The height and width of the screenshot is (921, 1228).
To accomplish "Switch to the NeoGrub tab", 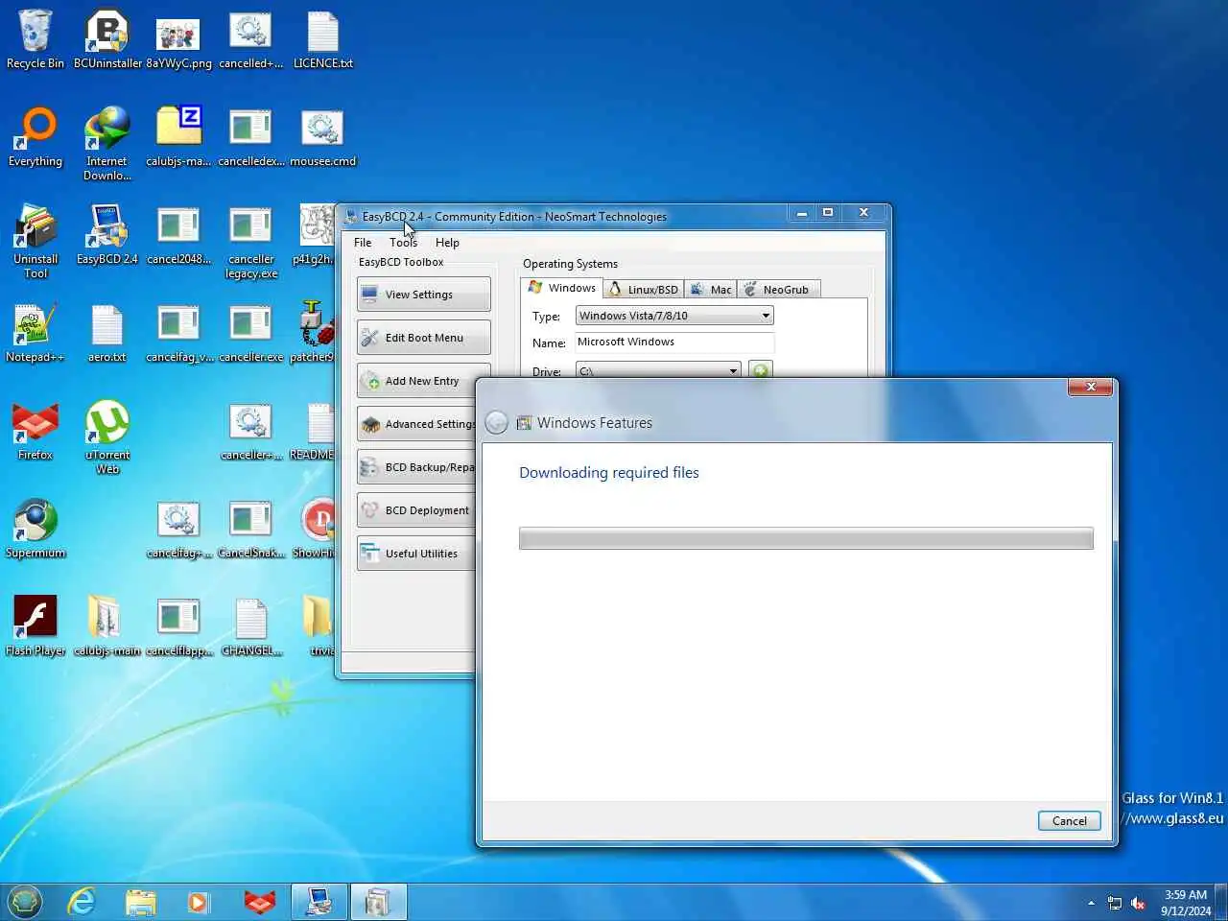I will click(778, 289).
